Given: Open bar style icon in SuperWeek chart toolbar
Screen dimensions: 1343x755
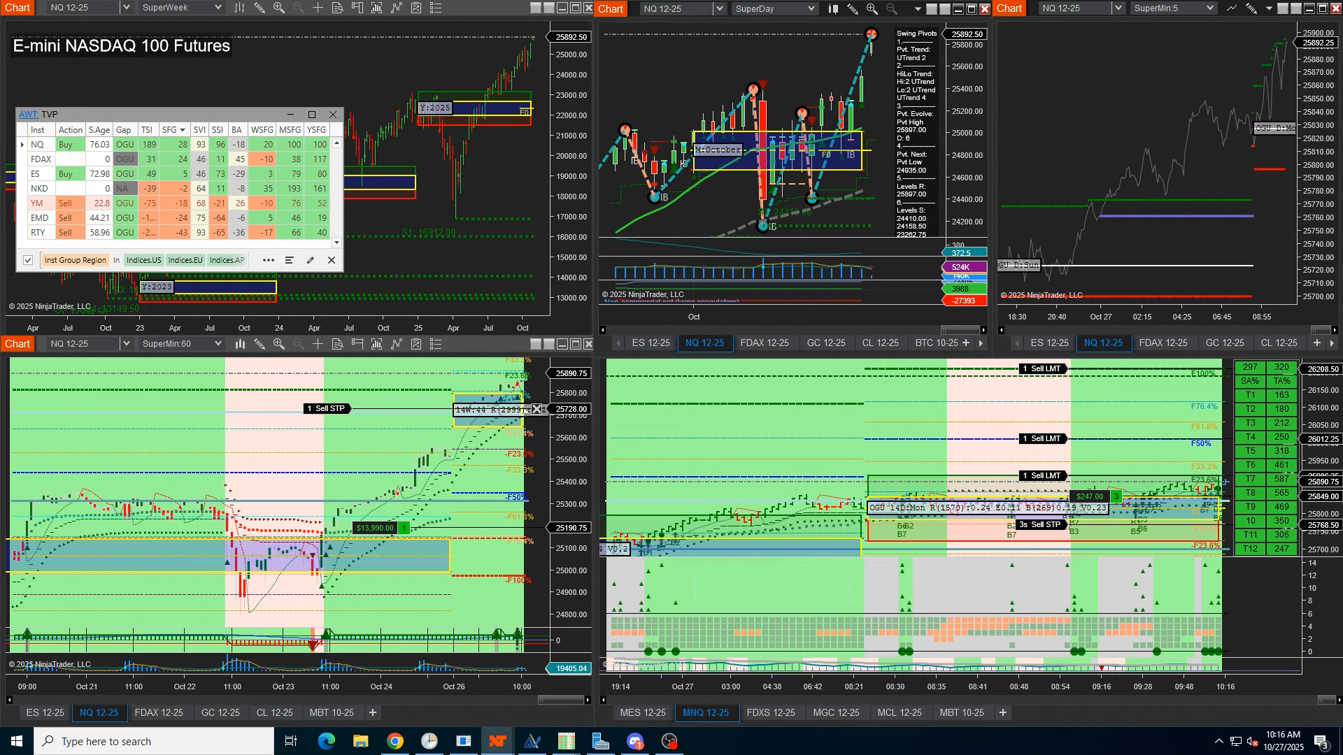Looking at the screenshot, I should tap(239, 8).
